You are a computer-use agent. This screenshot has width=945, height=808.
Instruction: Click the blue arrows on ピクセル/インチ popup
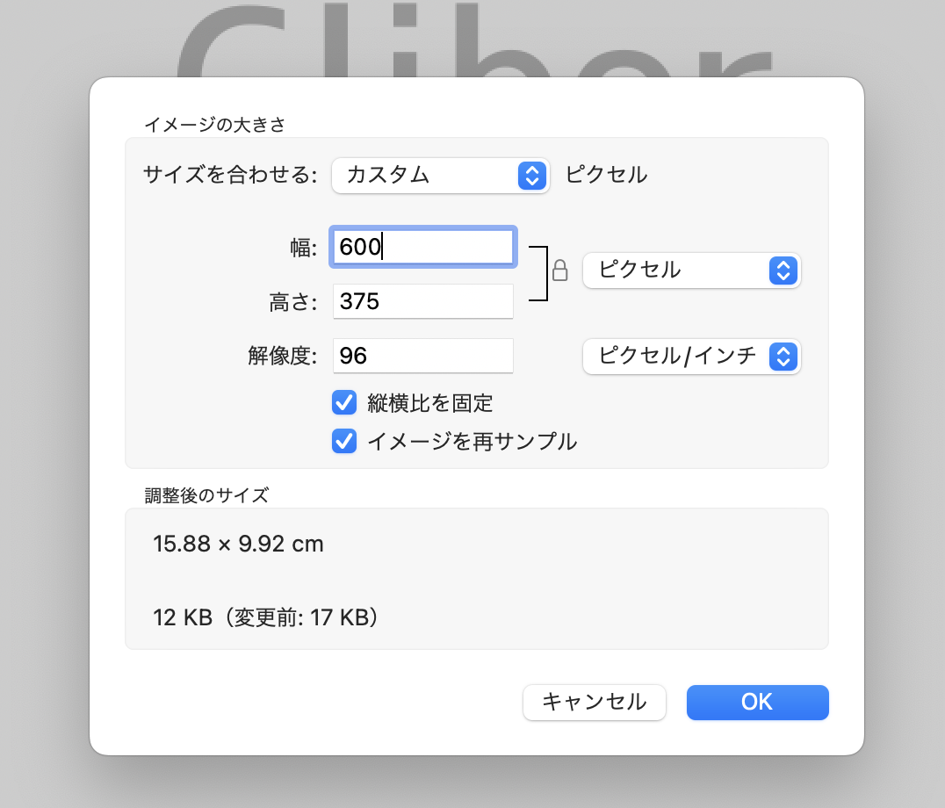(783, 357)
